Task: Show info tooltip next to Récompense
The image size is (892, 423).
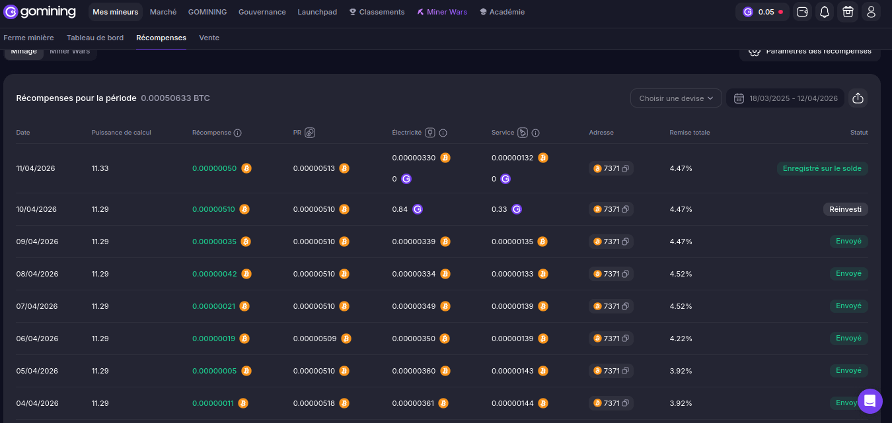Action: [238, 133]
